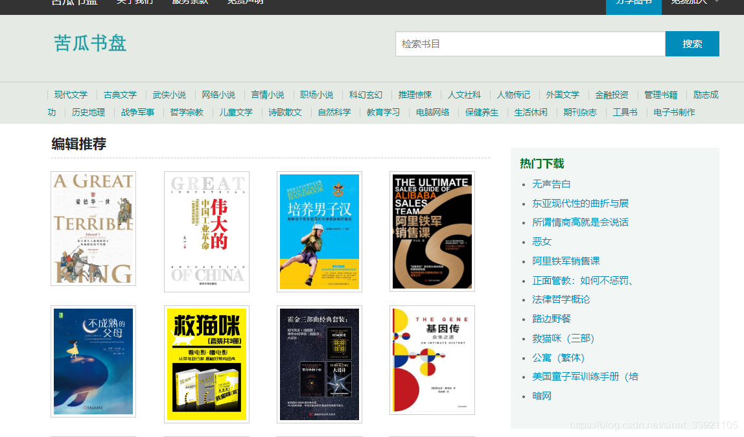Viewport: 744px width, 437px height.
Task: Open the 阿里铁军销售课 book cover
Action: tap(432, 231)
